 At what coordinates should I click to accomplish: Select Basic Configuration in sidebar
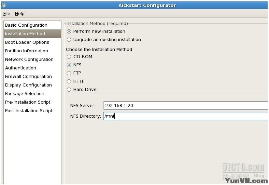click(x=26, y=25)
